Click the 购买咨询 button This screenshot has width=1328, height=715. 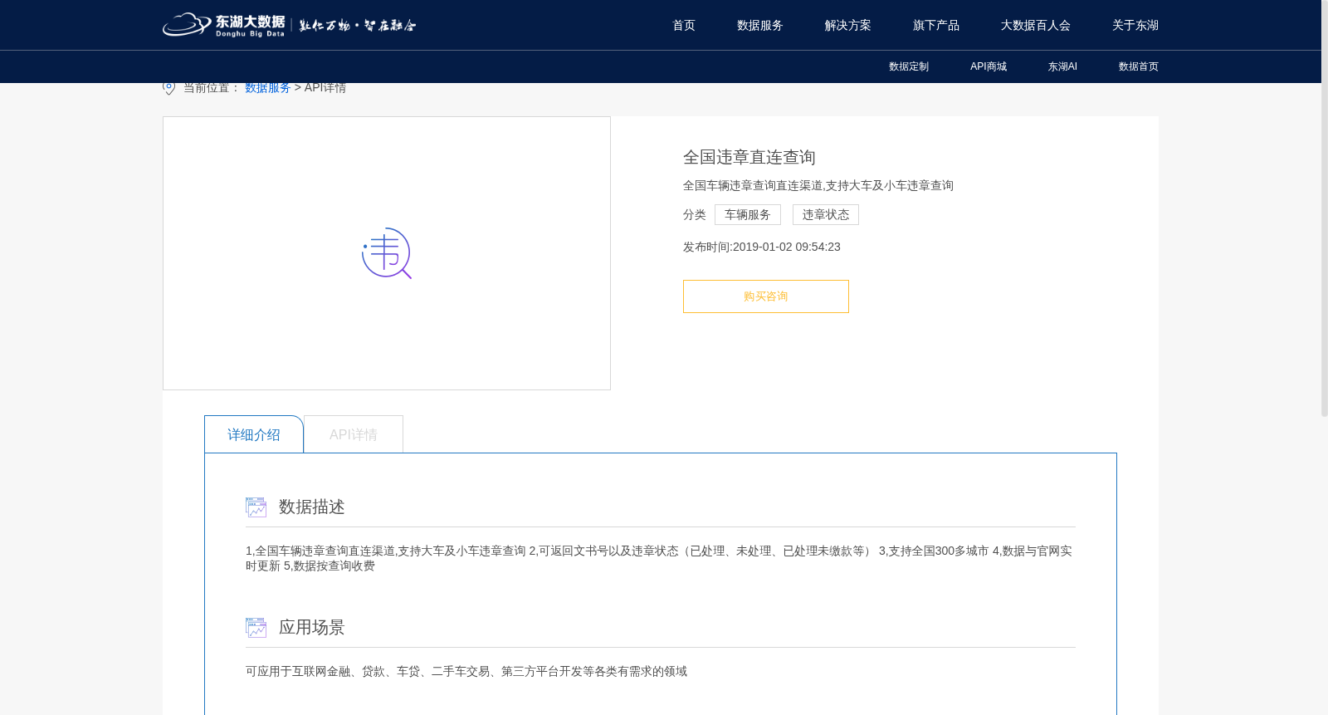[x=766, y=296]
